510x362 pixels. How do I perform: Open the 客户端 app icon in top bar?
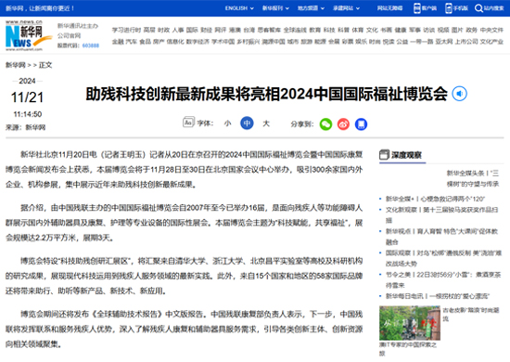point(416,8)
